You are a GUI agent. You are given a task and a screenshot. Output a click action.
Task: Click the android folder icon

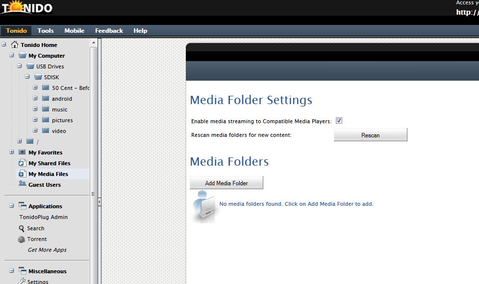pyautogui.click(x=46, y=98)
